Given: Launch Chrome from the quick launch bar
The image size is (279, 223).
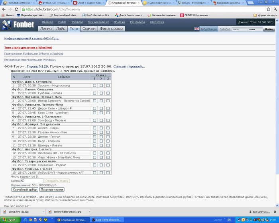Looking at the screenshot, I should coord(30,220).
